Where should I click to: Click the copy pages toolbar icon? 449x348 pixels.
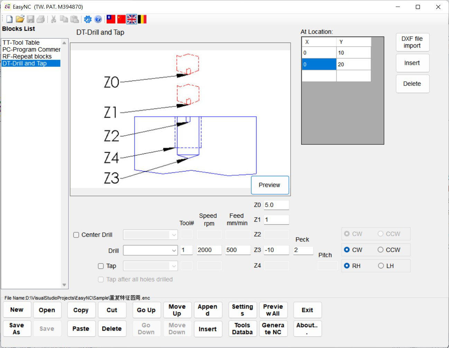(x=64, y=19)
